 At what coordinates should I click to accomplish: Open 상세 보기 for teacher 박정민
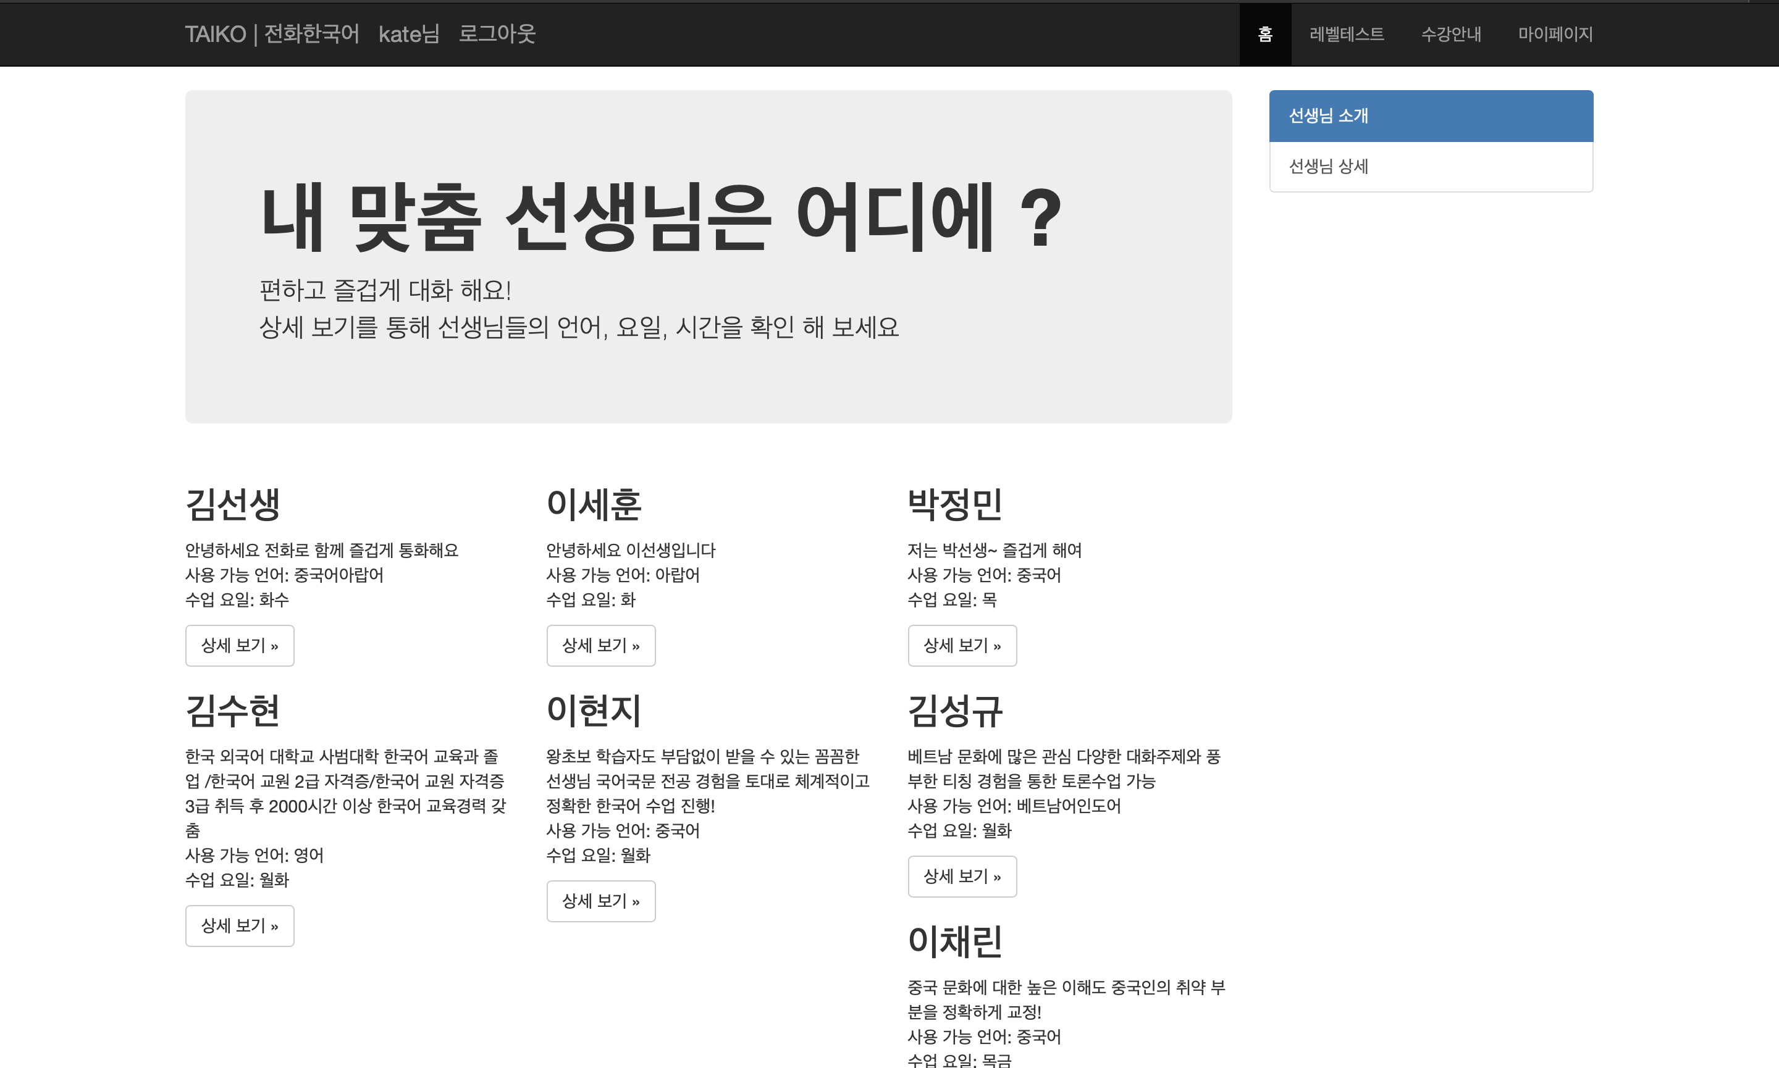962,646
